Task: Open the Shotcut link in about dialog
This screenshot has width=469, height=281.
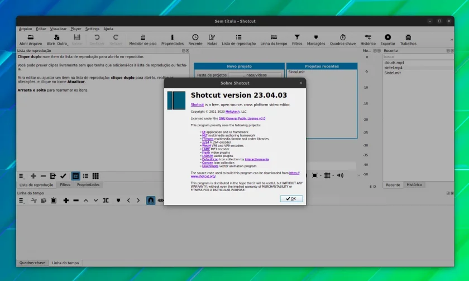Action: pos(197,104)
